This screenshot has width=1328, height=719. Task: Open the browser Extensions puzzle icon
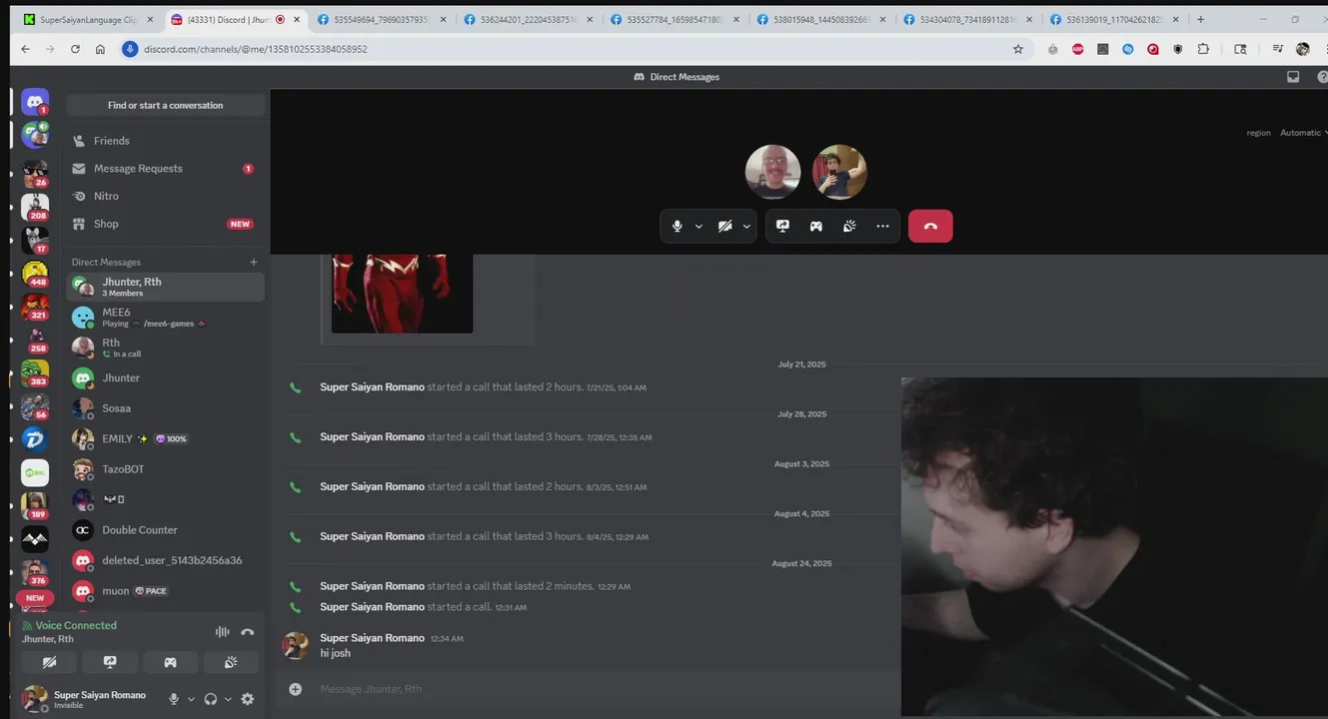(1203, 49)
